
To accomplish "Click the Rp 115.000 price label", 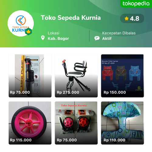I will (21, 140).
